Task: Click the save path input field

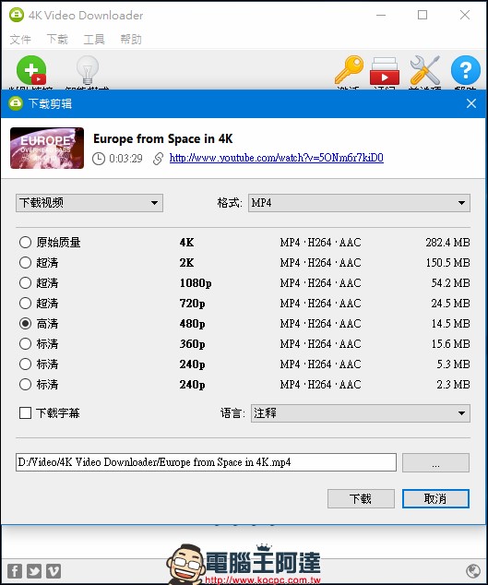Action: pyautogui.click(x=206, y=462)
